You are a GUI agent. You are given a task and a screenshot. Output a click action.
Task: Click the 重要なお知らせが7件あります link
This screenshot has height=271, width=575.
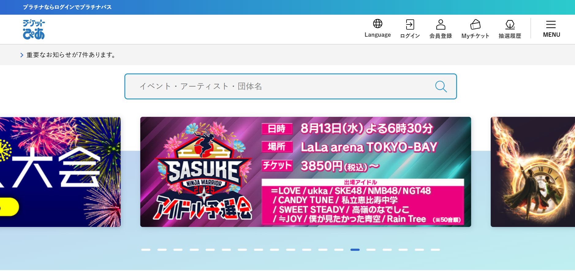[x=72, y=55]
